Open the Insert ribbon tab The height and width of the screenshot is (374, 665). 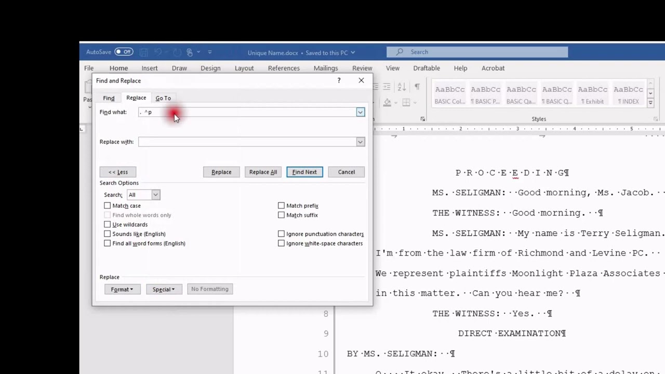click(150, 68)
